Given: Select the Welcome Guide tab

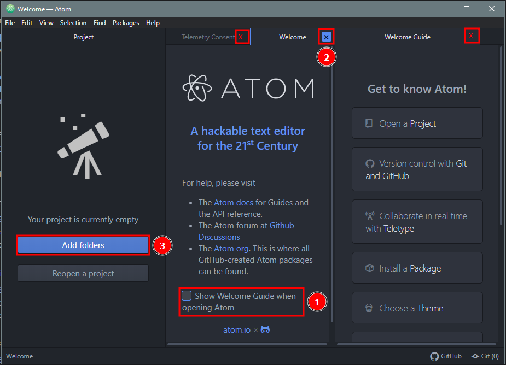Looking at the screenshot, I should coord(407,37).
